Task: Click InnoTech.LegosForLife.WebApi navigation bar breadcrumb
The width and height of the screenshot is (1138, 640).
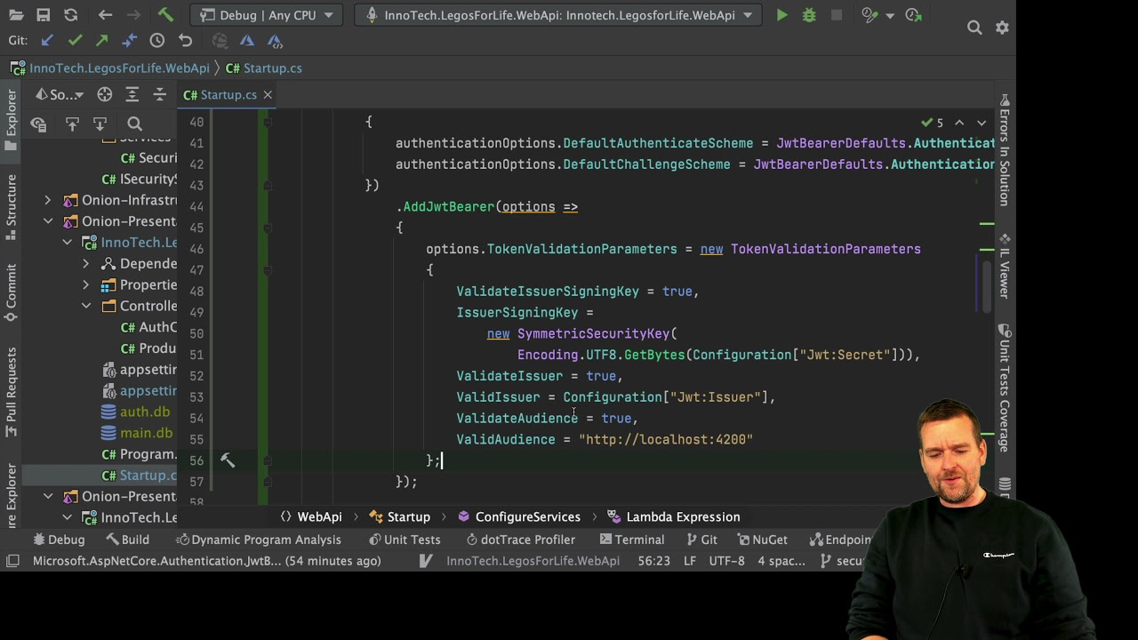Action: pyautogui.click(x=110, y=68)
